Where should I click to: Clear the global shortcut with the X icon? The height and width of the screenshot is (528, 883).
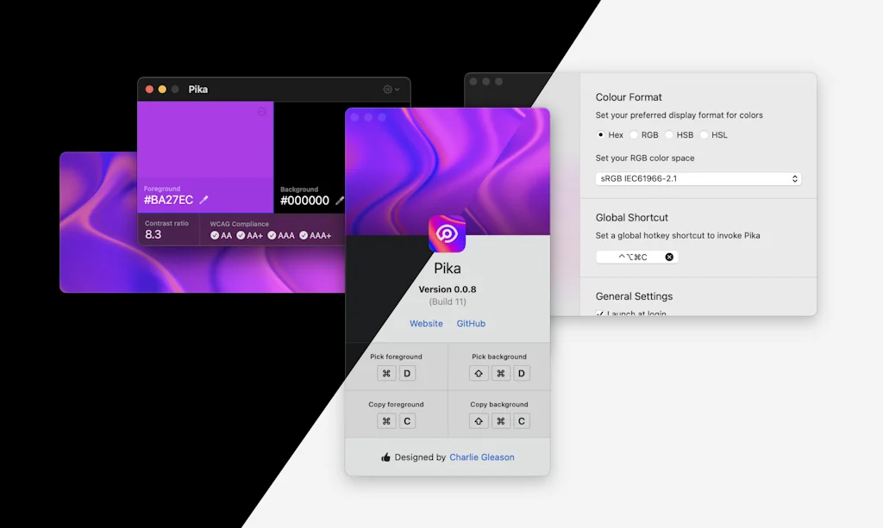pos(669,257)
